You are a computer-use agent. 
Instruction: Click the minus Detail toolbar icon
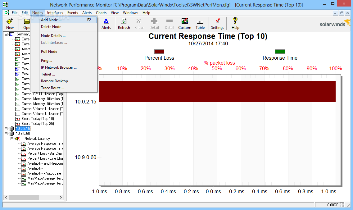(169, 21)
